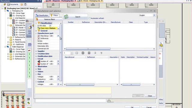
Task: Select the Filters tab
Action: 54,15
